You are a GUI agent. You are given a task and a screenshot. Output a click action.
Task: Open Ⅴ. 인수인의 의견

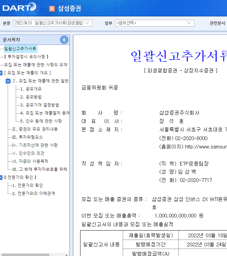tap(28, 153)
